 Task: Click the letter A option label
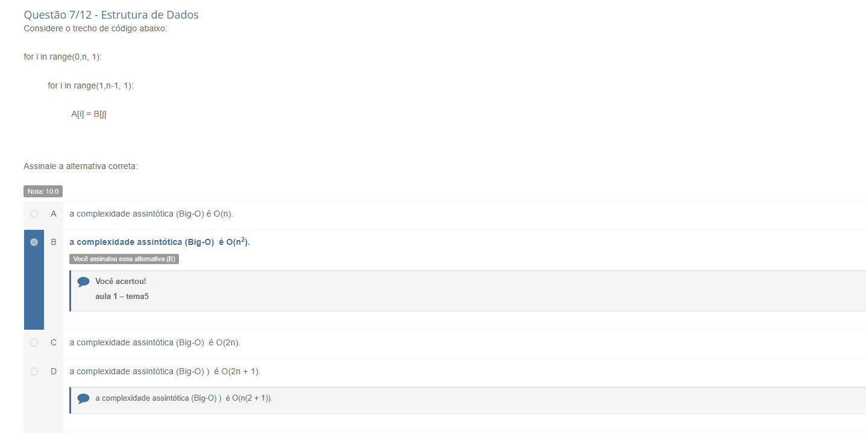coord(54,214)
